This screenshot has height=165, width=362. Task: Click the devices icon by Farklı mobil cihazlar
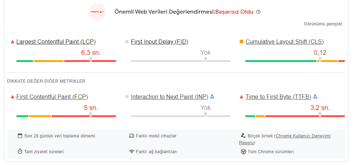click(132, 136)
